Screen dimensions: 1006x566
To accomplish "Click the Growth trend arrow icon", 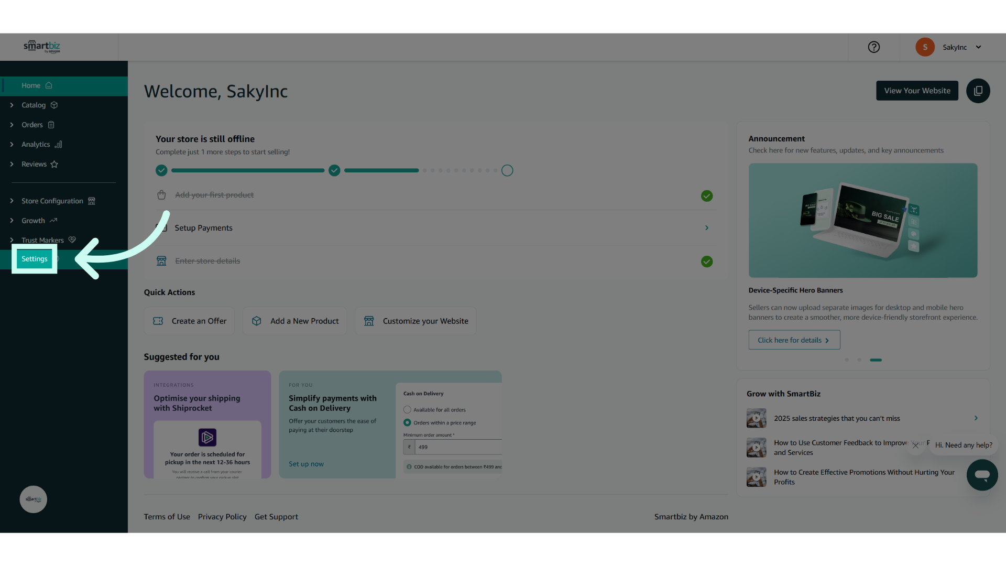I will coord(53,221).
